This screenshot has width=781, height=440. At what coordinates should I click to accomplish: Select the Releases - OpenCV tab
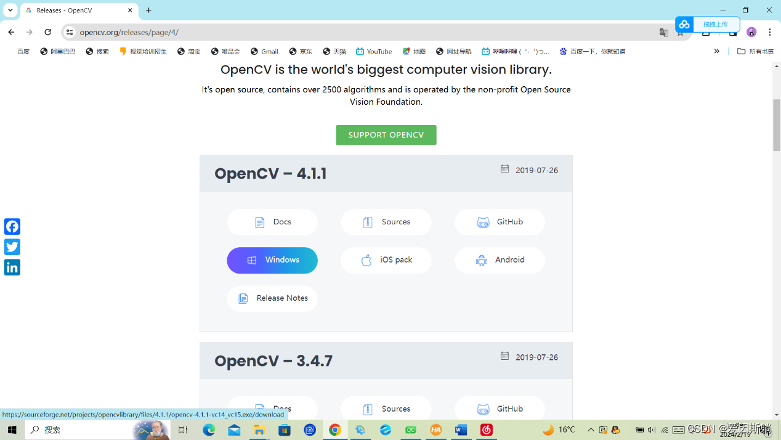point(79,10)
